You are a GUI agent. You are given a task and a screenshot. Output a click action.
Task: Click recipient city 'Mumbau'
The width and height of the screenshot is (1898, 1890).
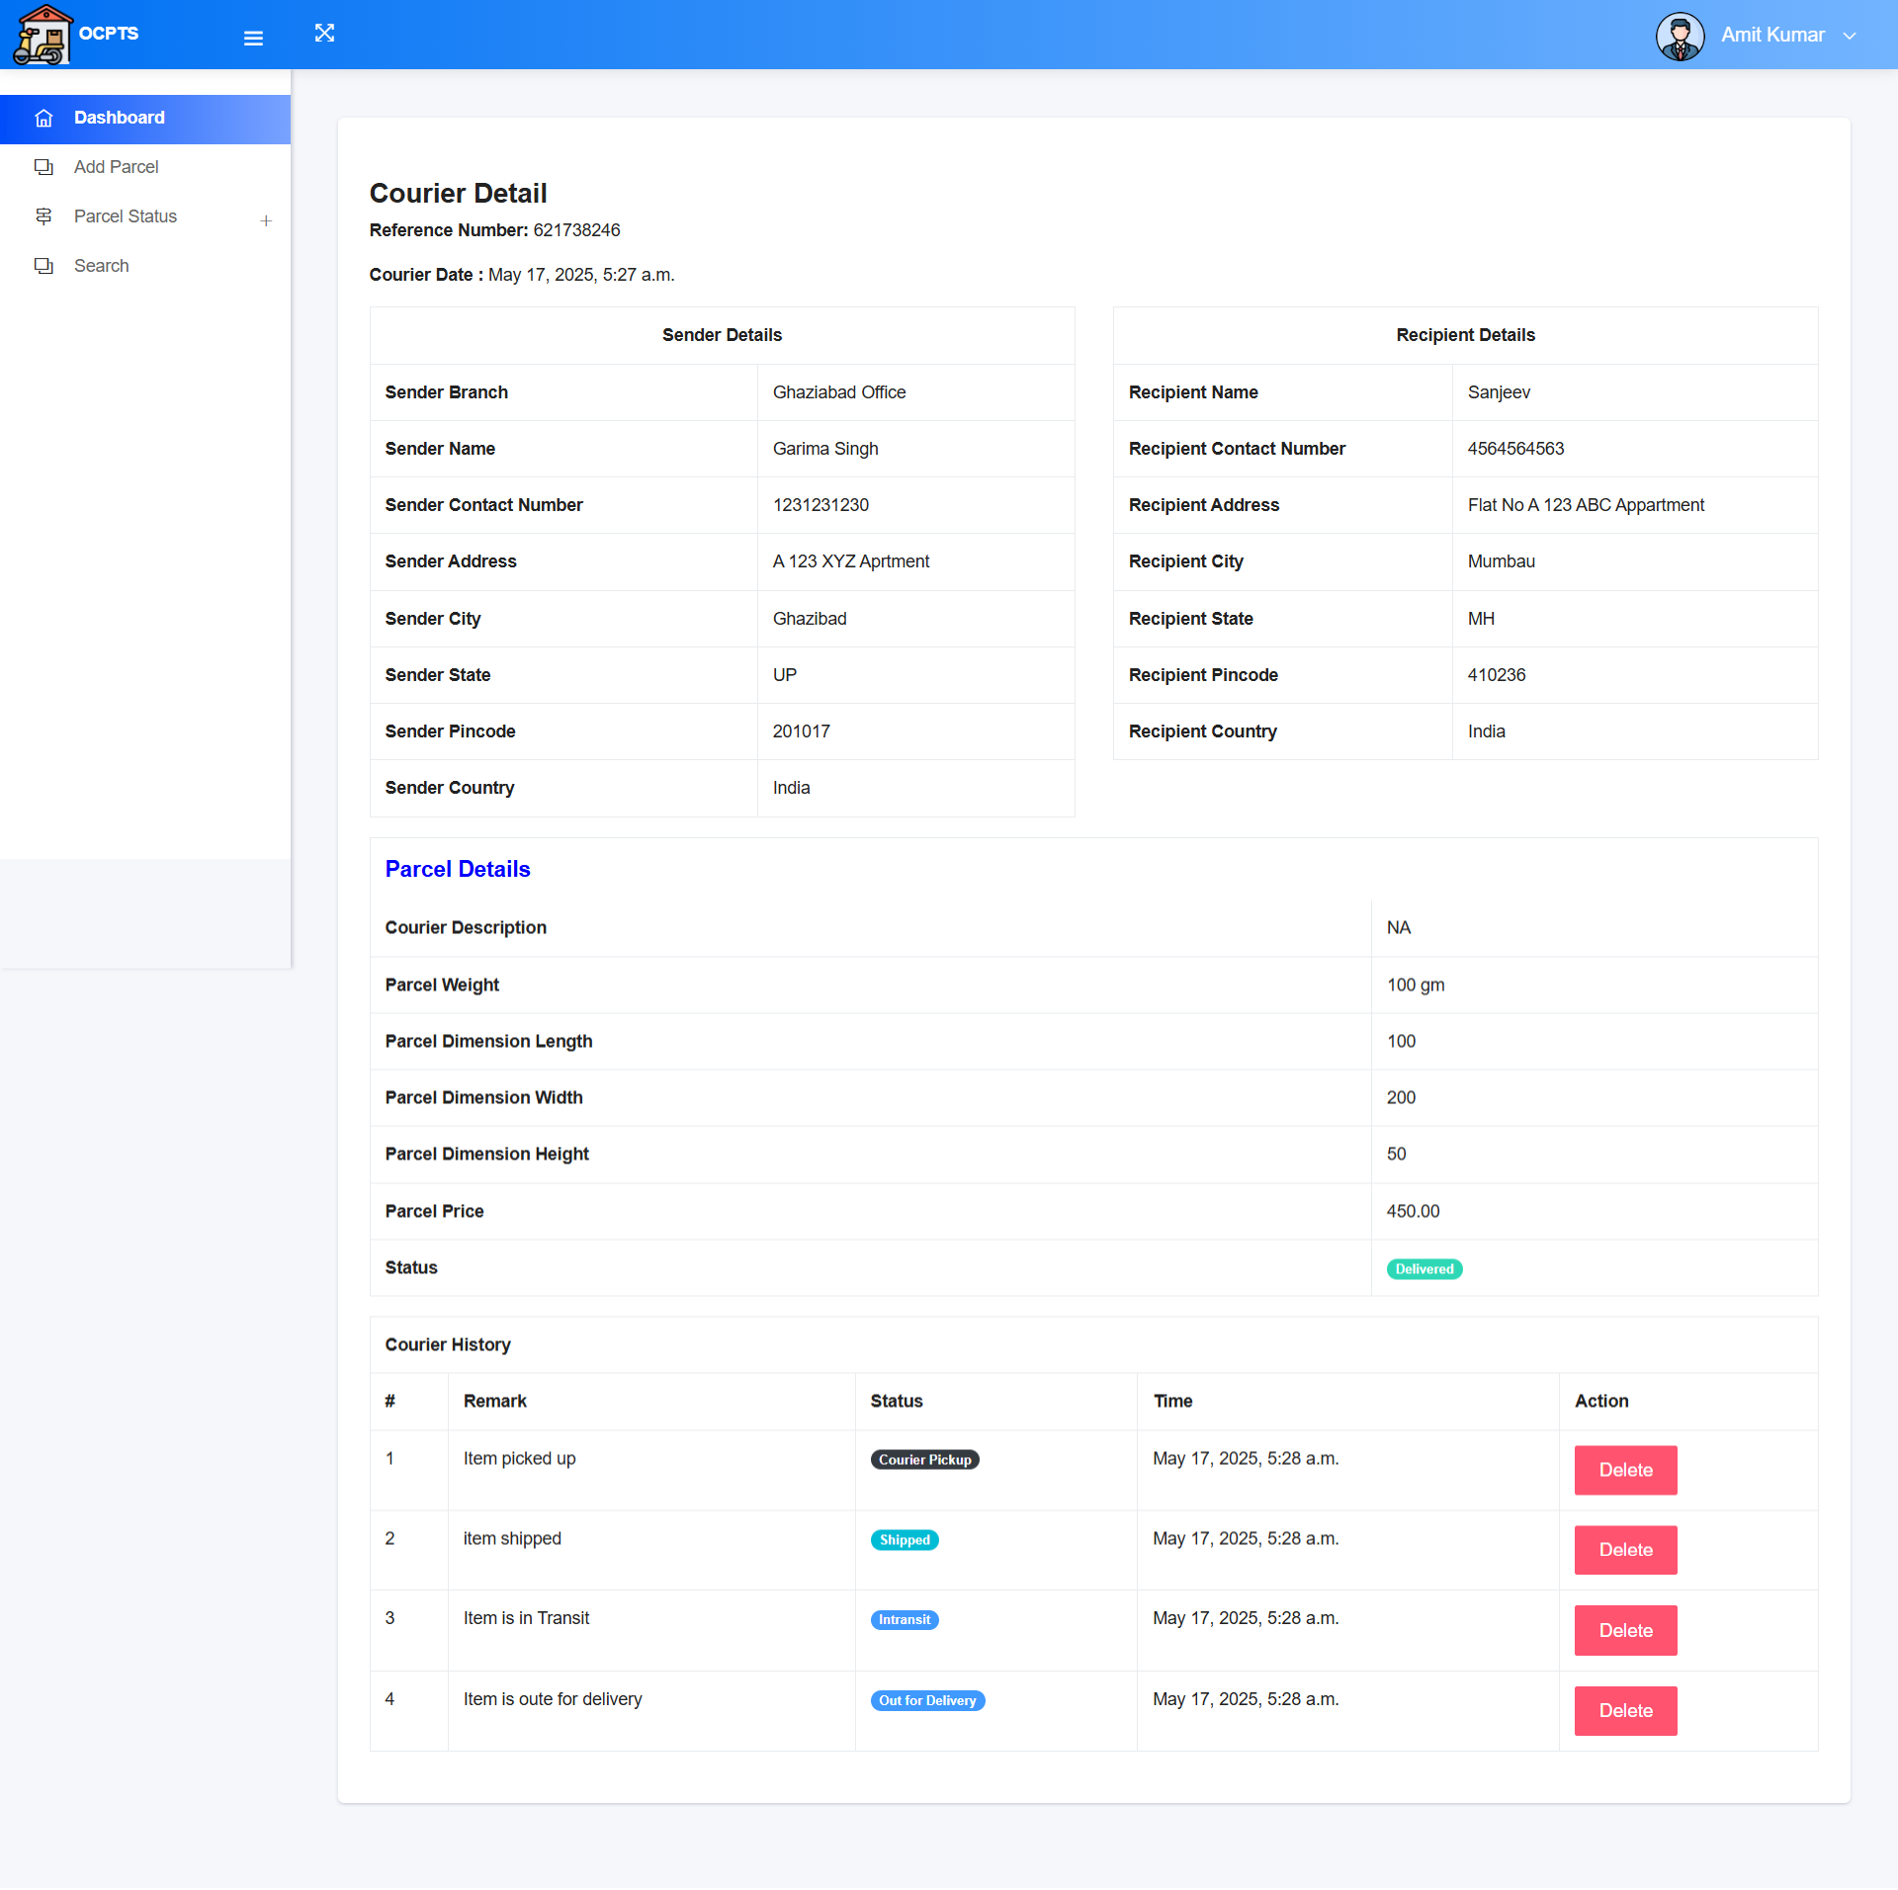coord(1502,561)
